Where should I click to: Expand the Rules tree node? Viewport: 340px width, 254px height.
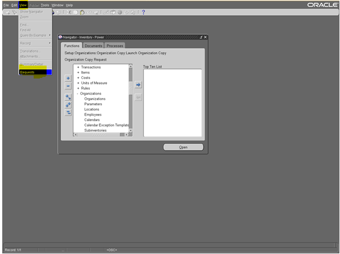[x=78, y=88]
